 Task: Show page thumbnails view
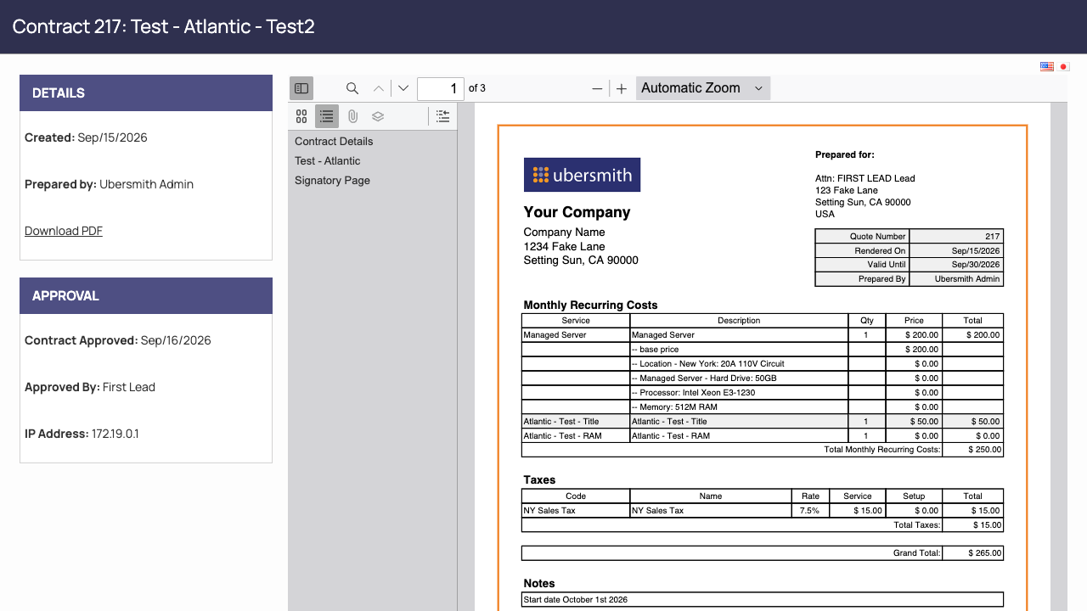coord(301,116)
